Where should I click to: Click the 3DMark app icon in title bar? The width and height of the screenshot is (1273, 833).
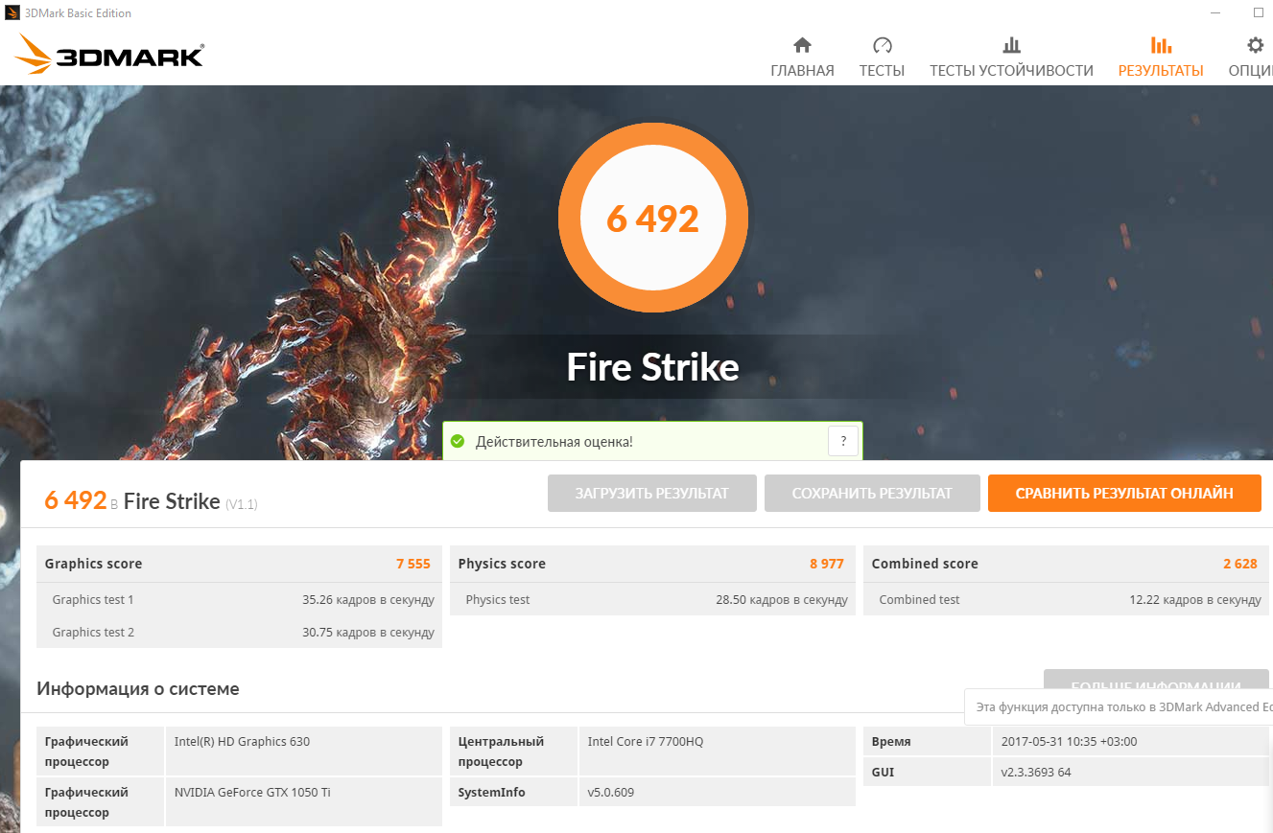(12, 13)
